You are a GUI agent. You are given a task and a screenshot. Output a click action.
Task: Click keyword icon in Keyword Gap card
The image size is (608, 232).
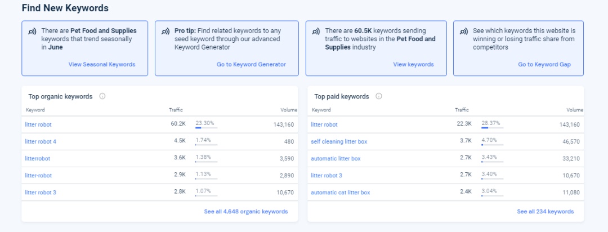click(x=464, y=32)
